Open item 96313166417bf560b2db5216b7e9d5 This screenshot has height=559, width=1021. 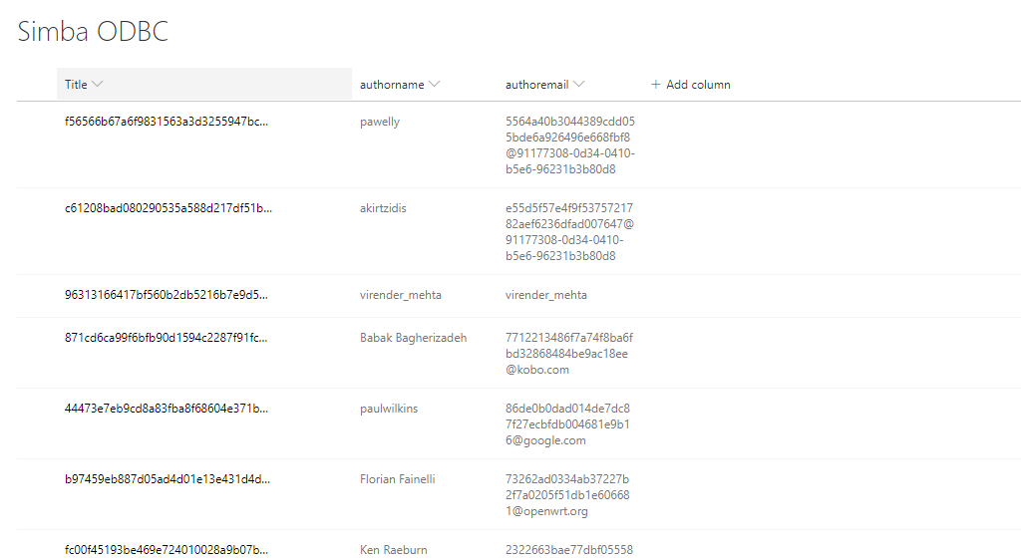167,295
